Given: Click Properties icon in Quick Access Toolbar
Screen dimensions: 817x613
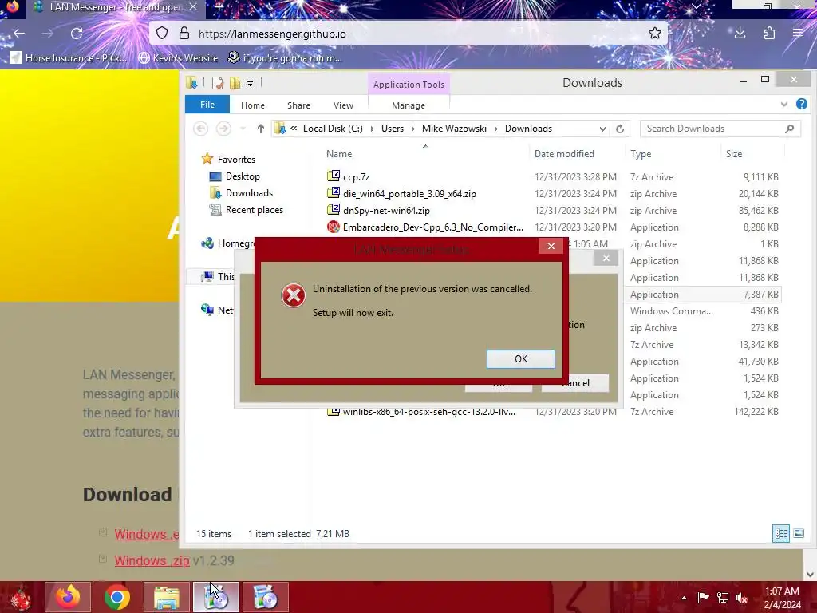Looking at the screenshot, I should pos(217,83).
